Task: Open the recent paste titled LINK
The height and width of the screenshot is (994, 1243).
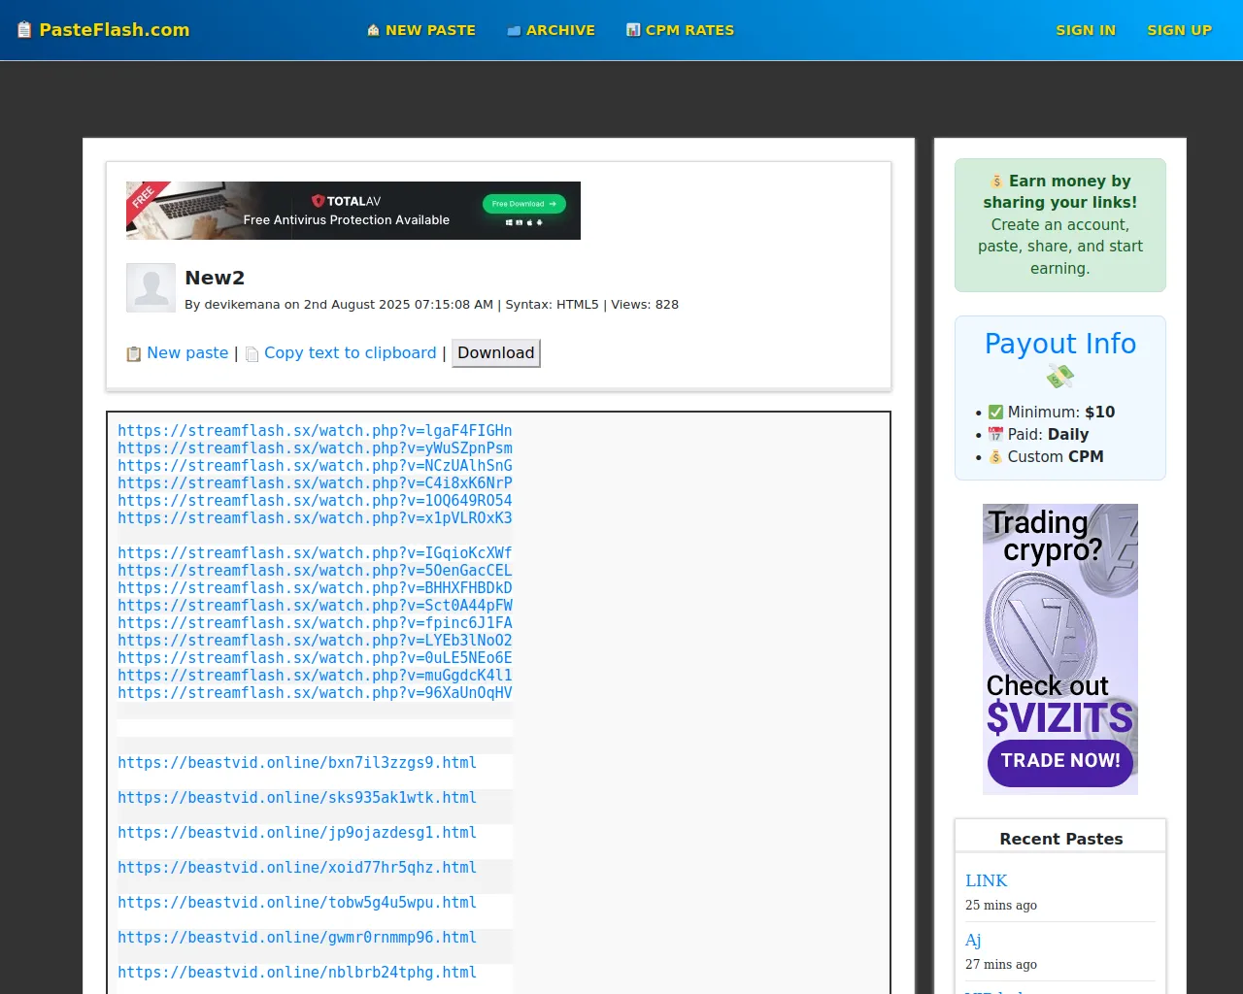Action: (x=986, y=880)
